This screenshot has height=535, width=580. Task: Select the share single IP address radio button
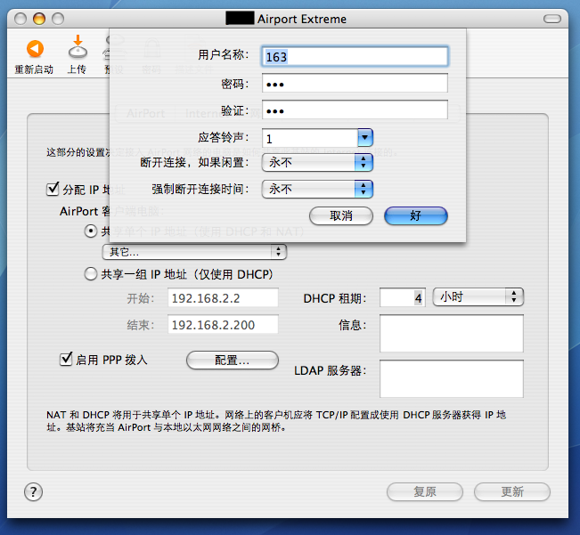[x=91, y=231]
